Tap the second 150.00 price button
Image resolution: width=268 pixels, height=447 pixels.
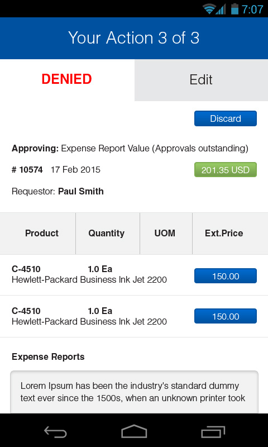(226, 316)
